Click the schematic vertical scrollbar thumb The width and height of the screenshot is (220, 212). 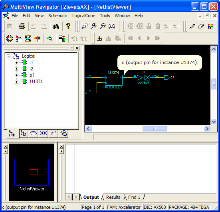[x=214, y=84]
